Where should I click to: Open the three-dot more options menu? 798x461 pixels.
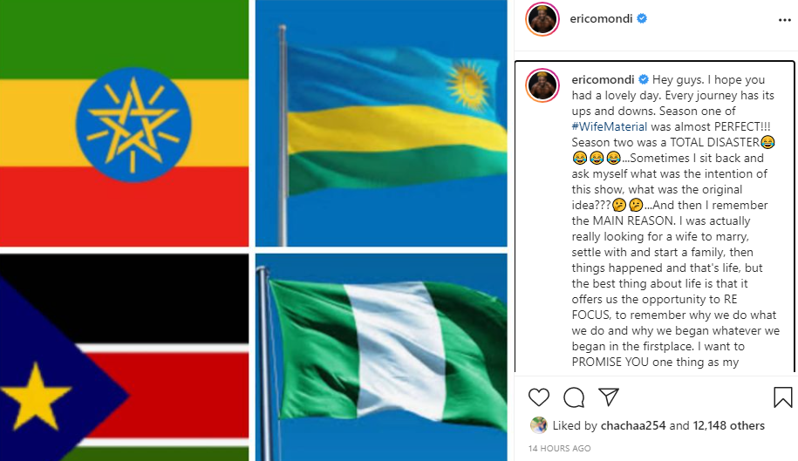click(x=785, y=20)
